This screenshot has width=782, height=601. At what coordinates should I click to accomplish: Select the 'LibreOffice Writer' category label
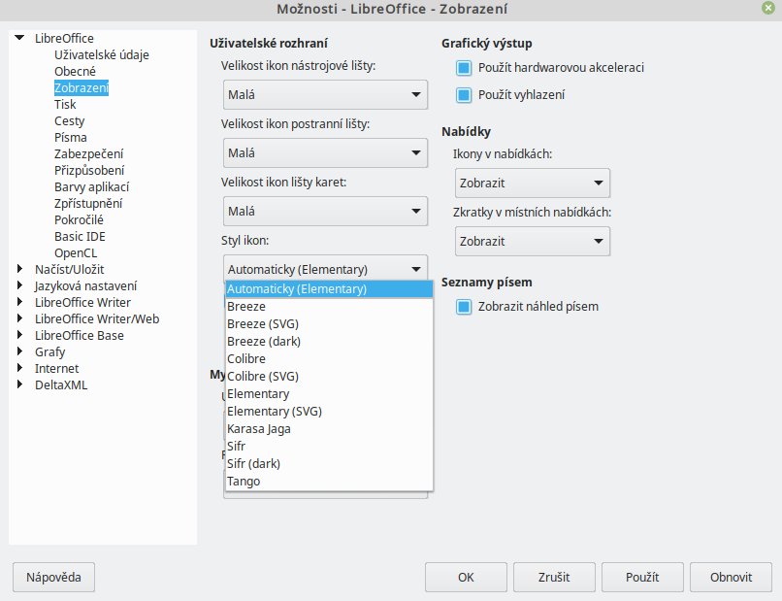82,302
